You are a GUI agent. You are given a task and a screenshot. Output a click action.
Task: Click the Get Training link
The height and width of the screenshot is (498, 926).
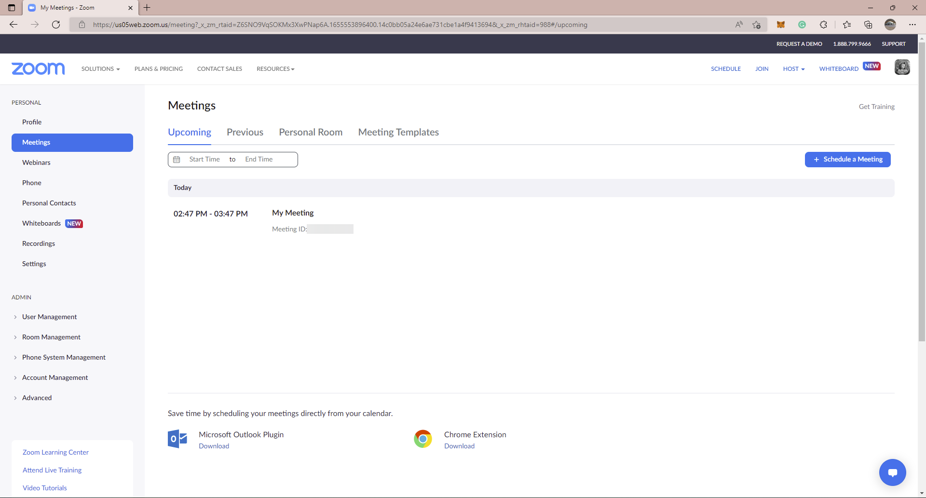pyautogui.click(x=876, y=107)
